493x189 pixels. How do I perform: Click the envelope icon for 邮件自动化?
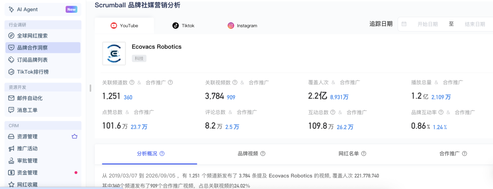[11, 98]
